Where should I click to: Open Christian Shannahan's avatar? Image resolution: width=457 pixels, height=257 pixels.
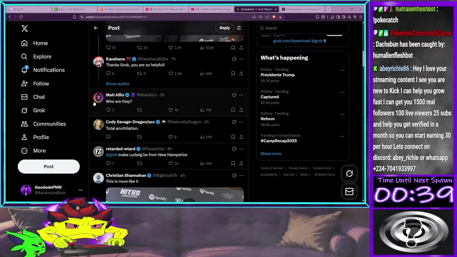tap(98, 178)
